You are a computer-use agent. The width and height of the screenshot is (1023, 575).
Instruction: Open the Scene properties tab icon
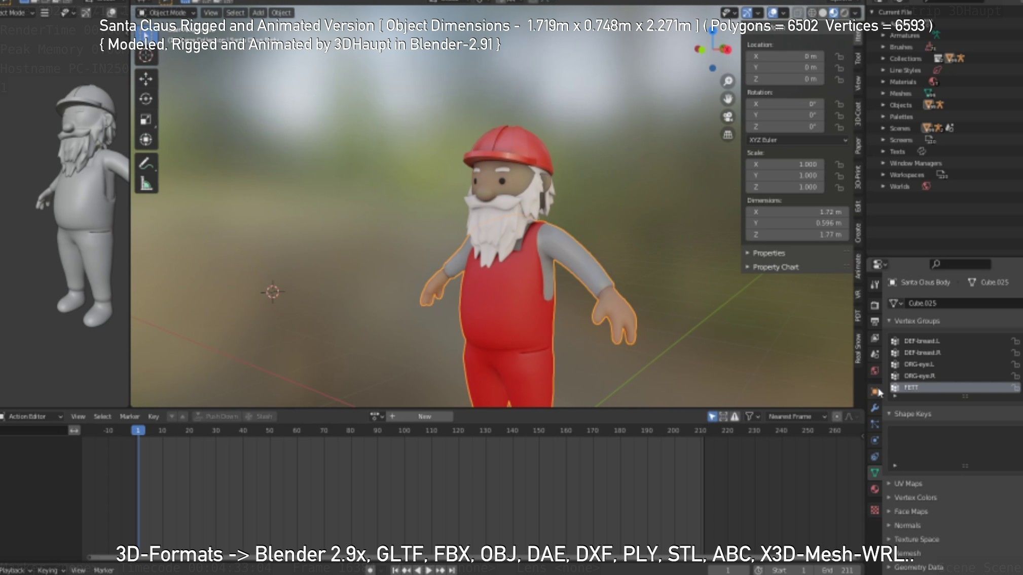pyautogui.click(x=874, y=354)
